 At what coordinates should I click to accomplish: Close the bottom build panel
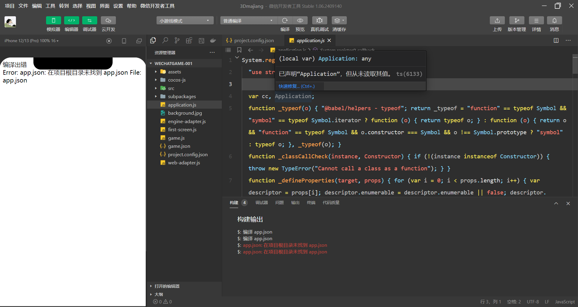(568, 203)
